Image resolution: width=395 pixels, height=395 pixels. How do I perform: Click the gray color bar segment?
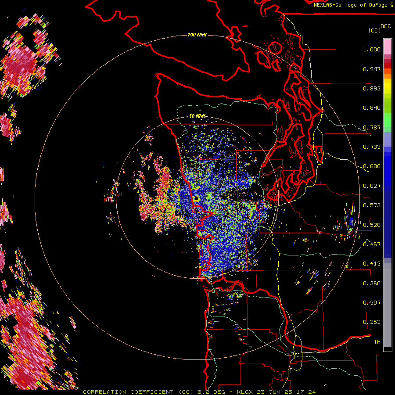pos(388,305)
